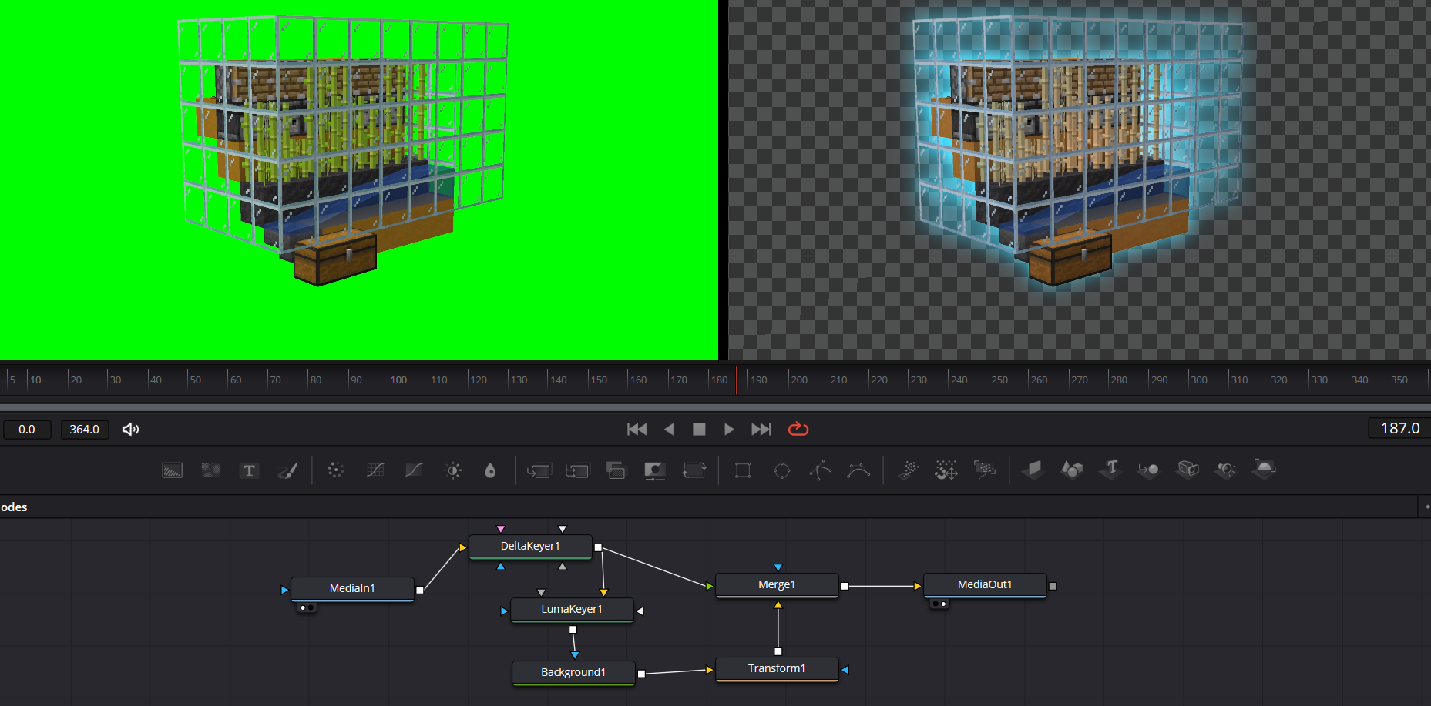This screenshot has height=706, width=1431.
Task: Click the Background1 output square
Action: [x=641, y=674]
